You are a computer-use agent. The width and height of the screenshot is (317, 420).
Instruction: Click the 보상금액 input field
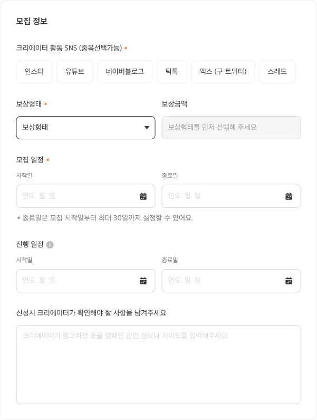(231, 128)
